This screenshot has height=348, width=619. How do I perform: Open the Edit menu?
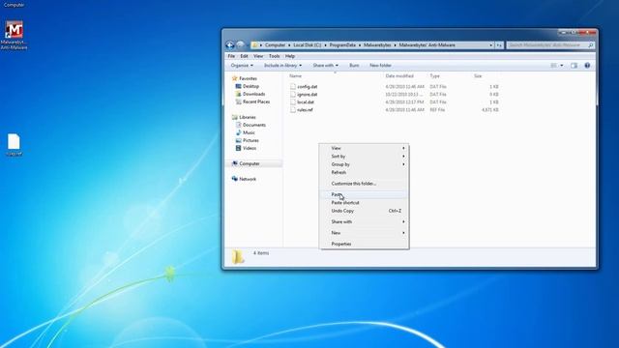[x=245, y=56]
